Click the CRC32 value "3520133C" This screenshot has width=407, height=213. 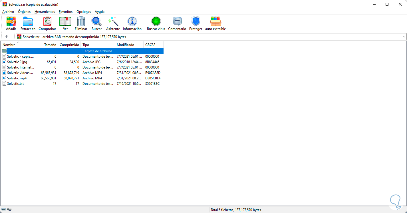click(152, 84)
